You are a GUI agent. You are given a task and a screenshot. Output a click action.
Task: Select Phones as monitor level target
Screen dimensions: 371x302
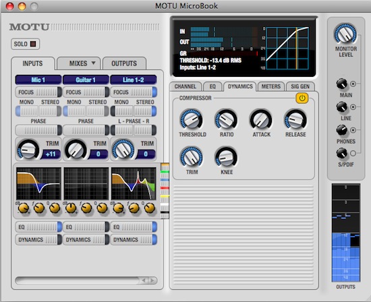click(x=353, y=130)
